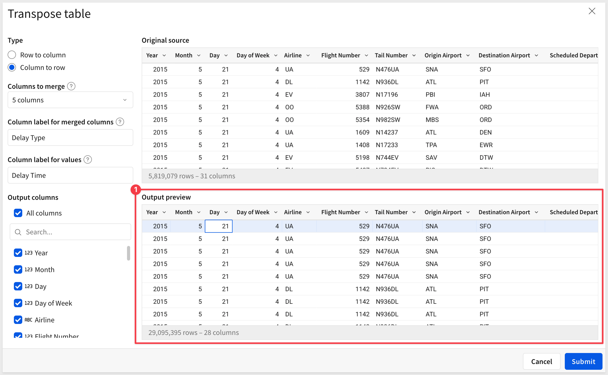
Task: Click the Month header in Output preview
Action: (184, 212)
